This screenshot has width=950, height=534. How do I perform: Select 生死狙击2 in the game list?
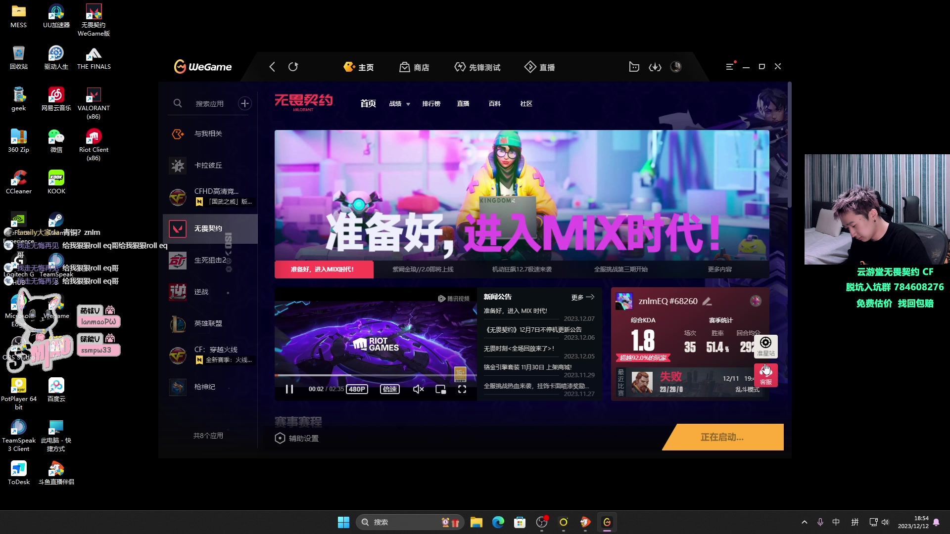click(210, 260)
